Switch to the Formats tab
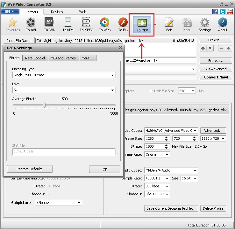 point(32,12)
